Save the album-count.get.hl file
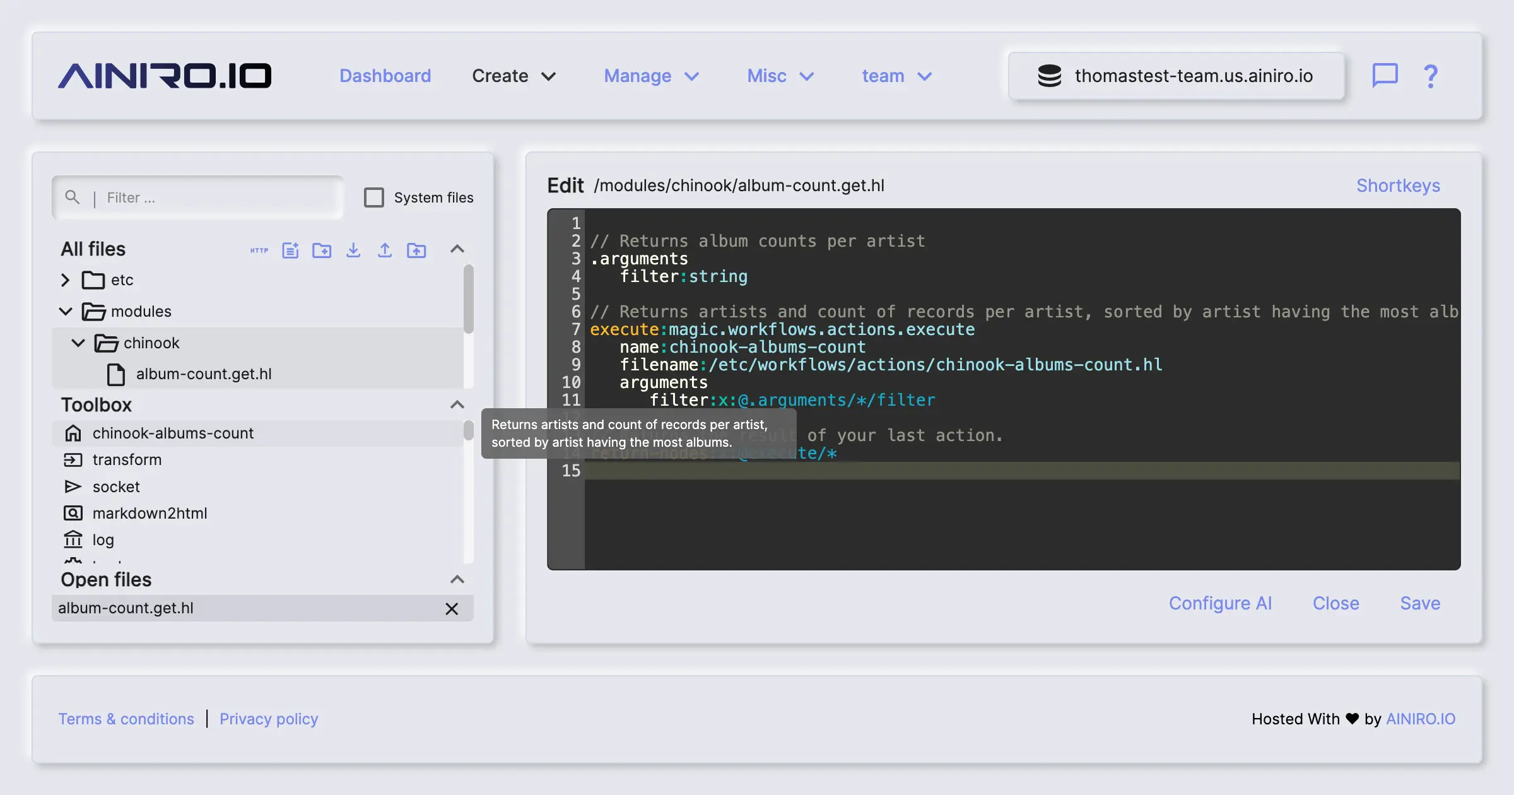This screenshot has width=1514, height=795. 1419,603
